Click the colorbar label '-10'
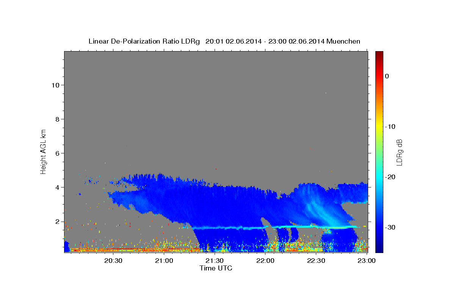The width and height of the screenshot is (455, 303). point(391,127)
